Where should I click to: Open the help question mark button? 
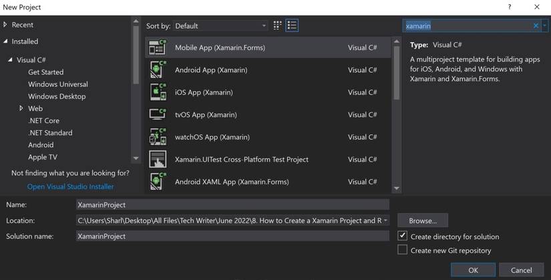tap(509, 7)
